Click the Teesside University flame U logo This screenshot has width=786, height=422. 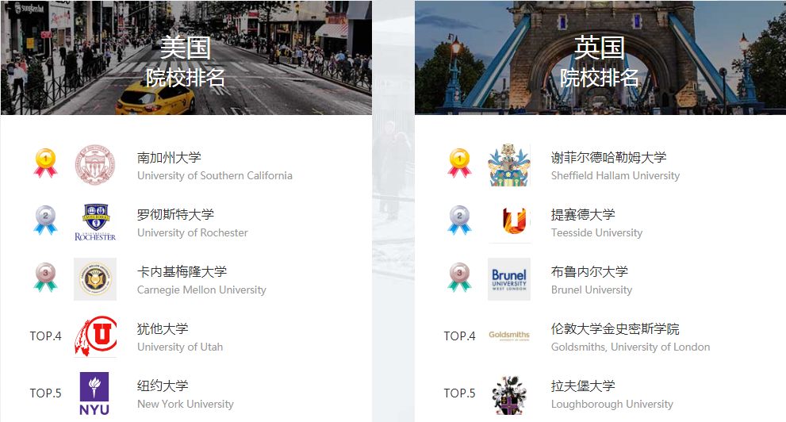pos(515,221)
